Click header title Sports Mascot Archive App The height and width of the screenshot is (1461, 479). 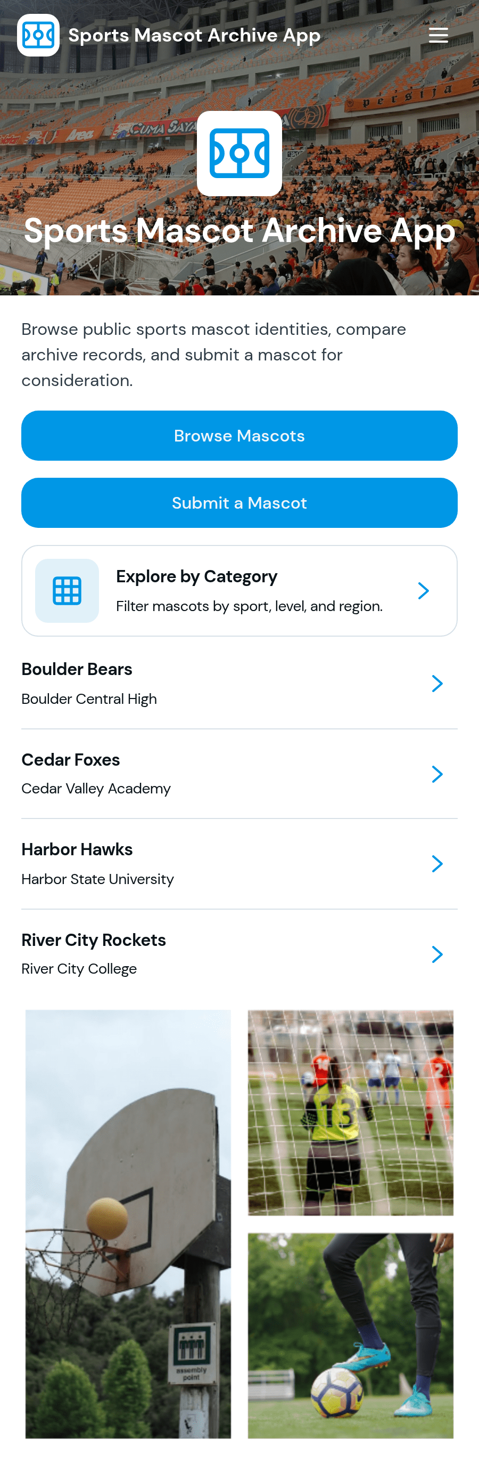tap(194, 35)
